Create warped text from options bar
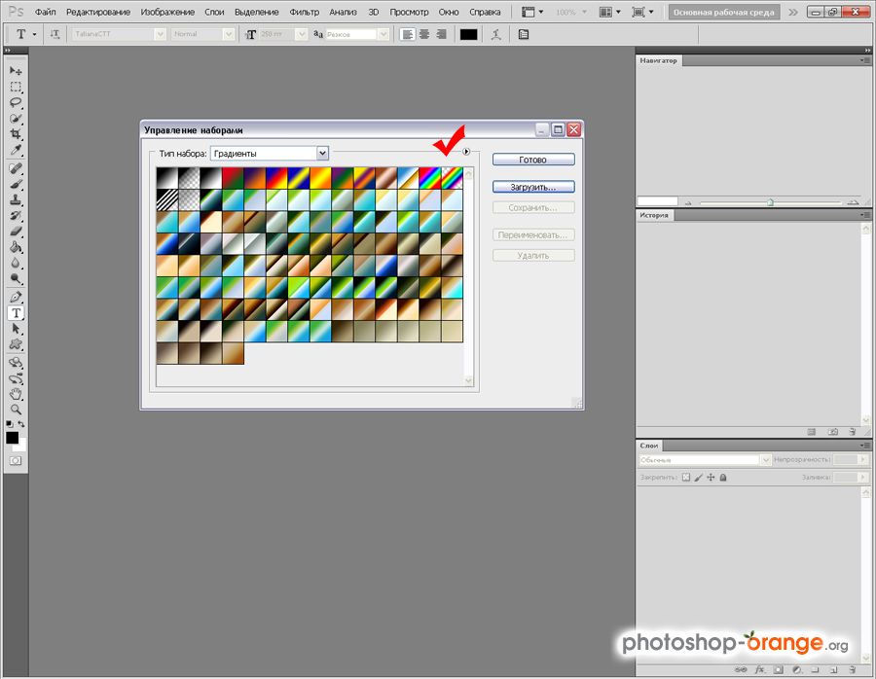This screenshot has height=679, width=876. pyautogui.click(x=495, y=35)
